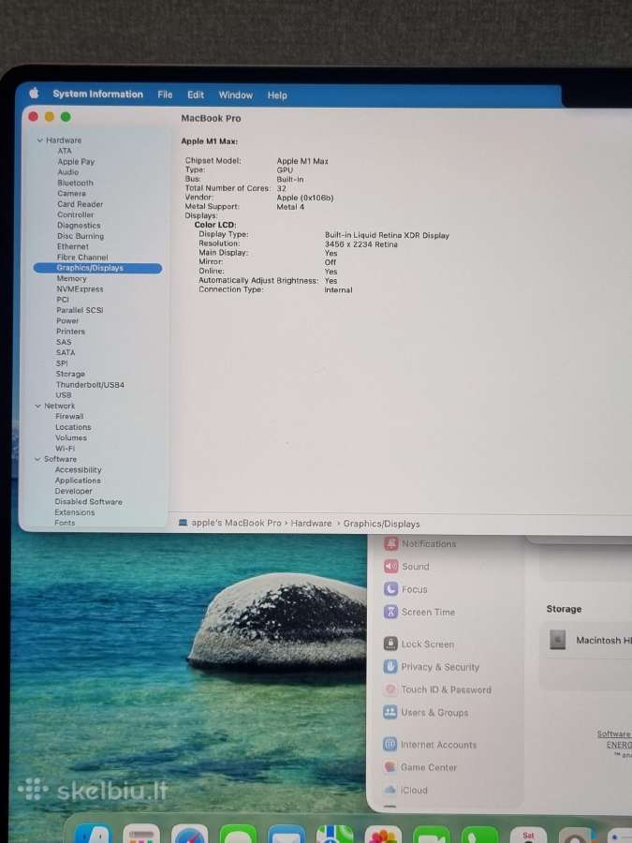Open the Apple menu icon
This screenshot has height=843, width=632.
[x=34, y=93]
